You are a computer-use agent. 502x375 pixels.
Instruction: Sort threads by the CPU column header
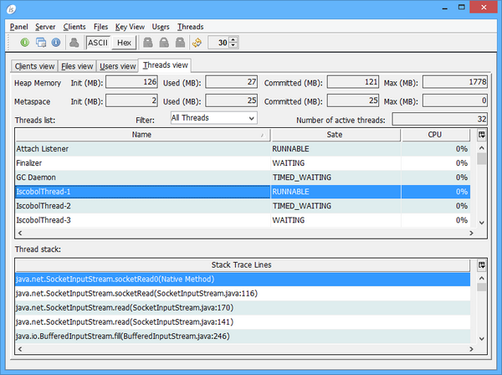click(x=435, y=135)
